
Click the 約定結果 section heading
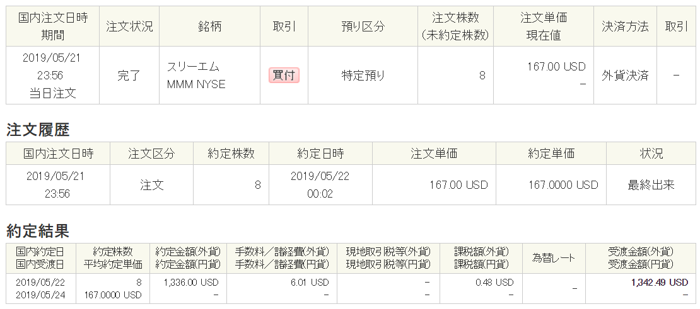point(38,231)
